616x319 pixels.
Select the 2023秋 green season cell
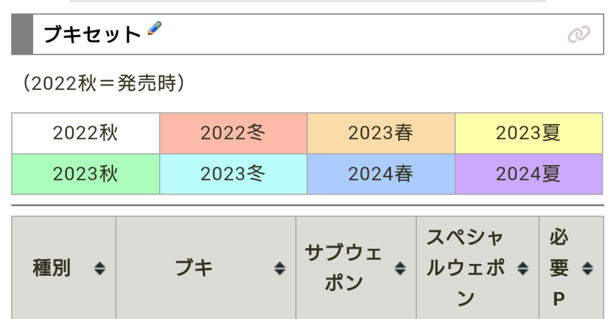click(85, 174)
